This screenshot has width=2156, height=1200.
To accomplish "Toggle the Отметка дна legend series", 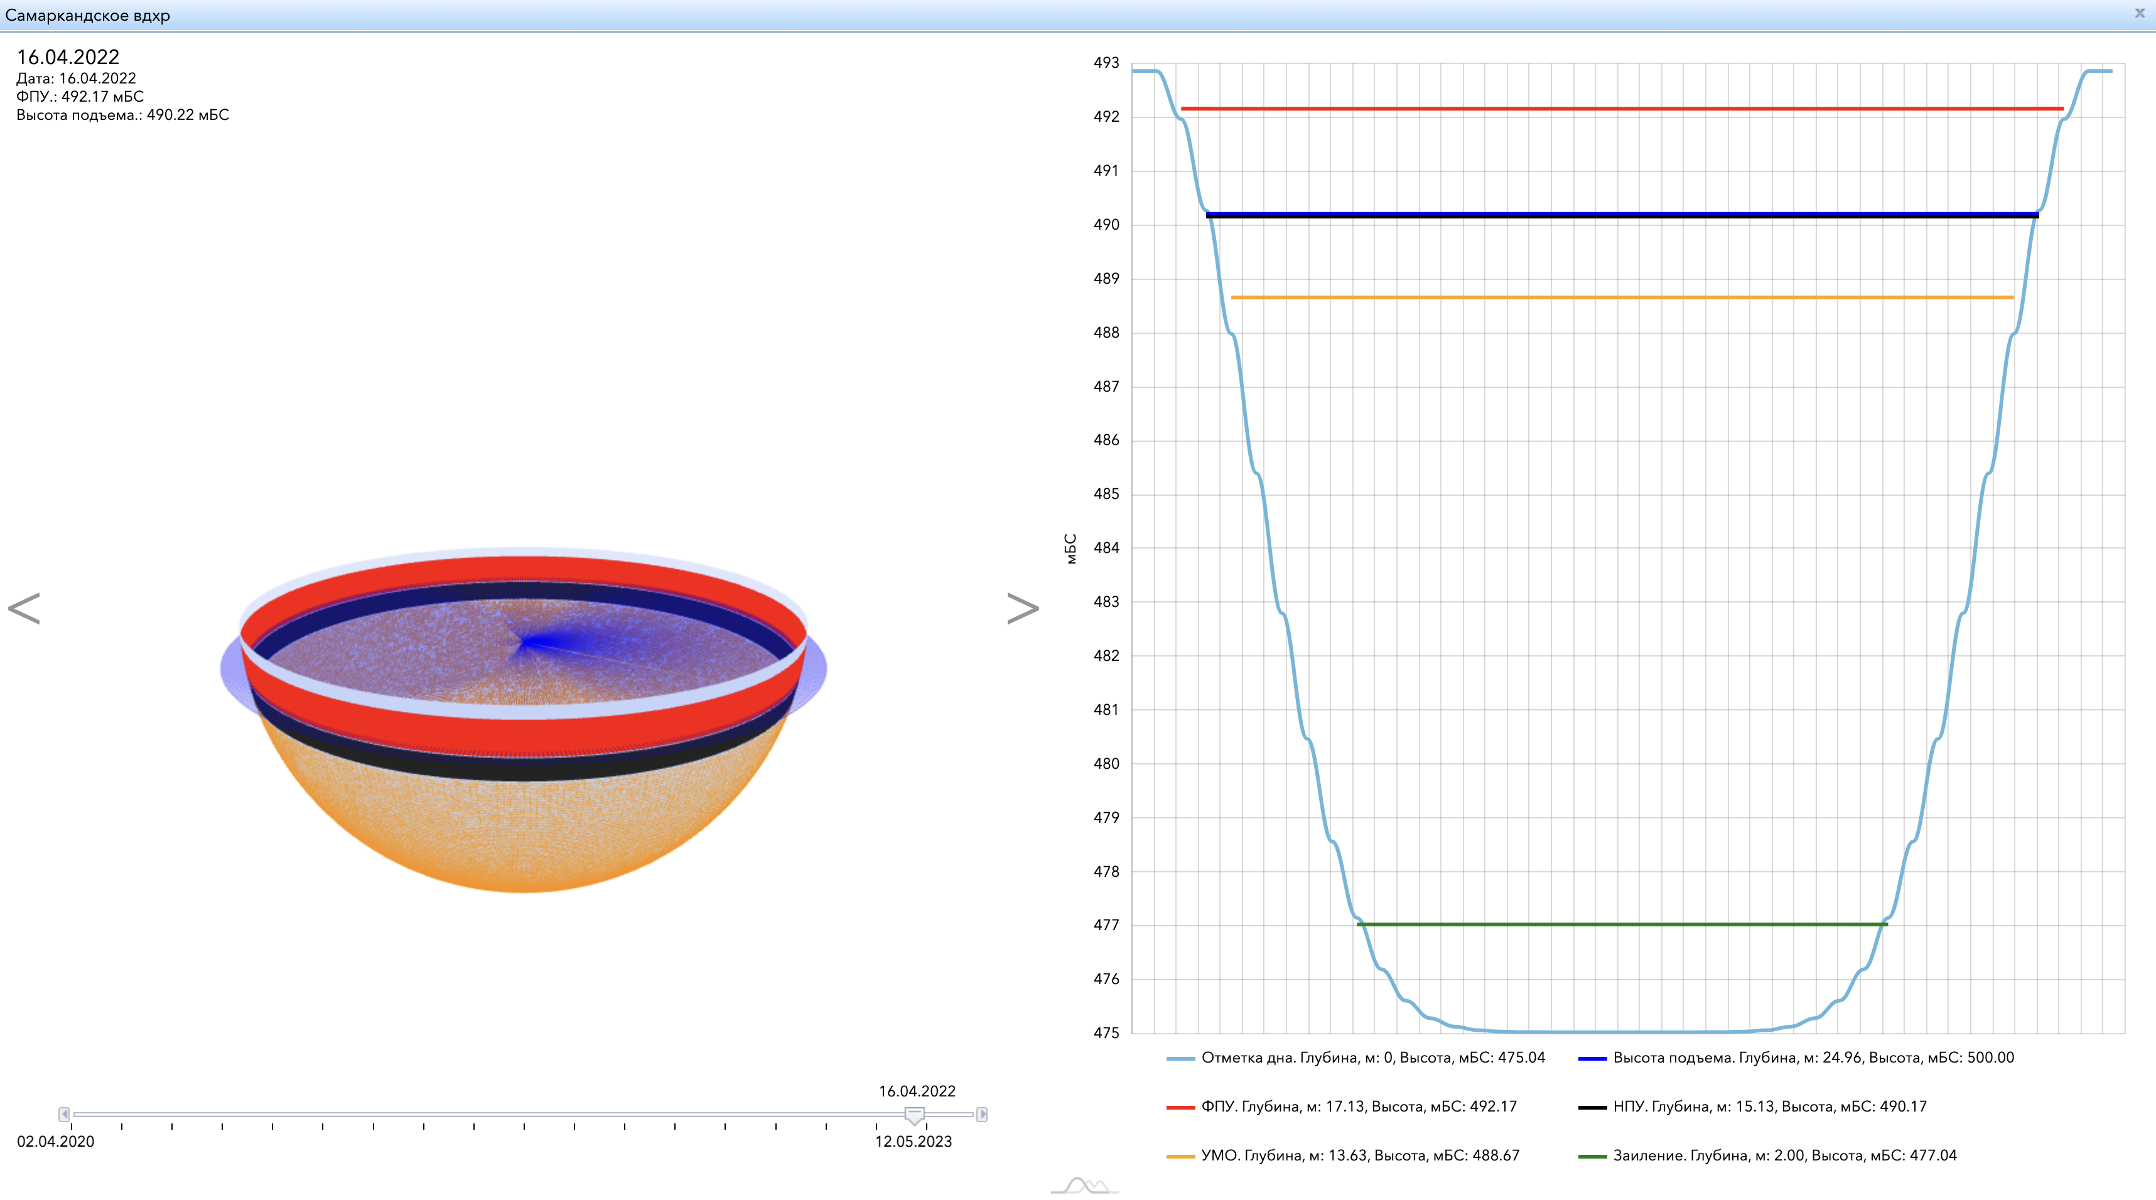I will [x=1356, y=1058].
